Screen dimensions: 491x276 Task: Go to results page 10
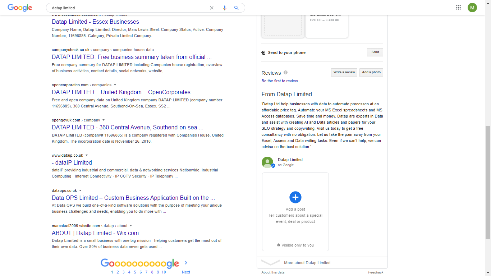[x=164, y=272]
